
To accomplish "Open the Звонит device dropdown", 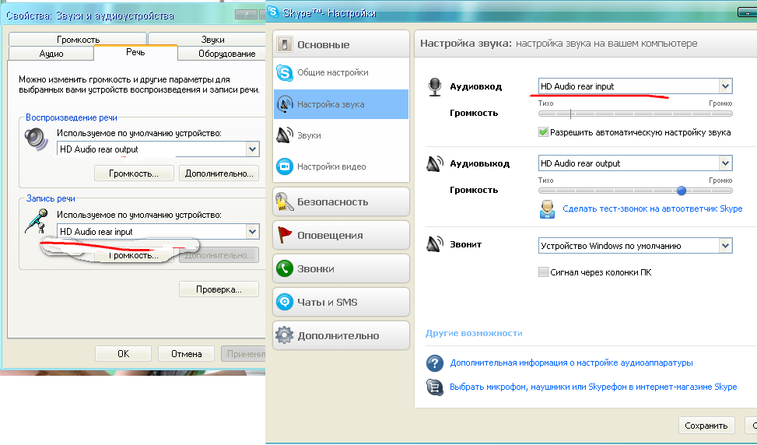I will [725, 246].
